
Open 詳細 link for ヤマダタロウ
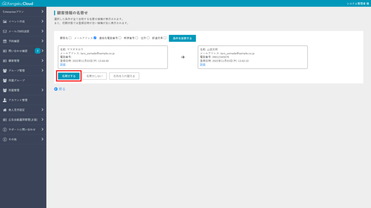[63, 65]
